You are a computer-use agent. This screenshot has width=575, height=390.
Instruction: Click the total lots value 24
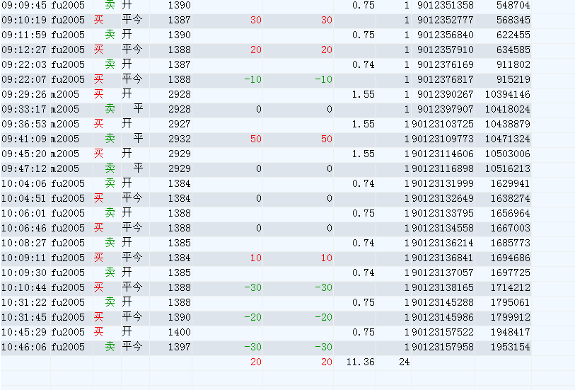pyautogui.click(x=404, y=362)
